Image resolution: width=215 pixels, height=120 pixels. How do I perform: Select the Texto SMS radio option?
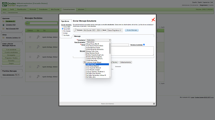(62, 29)
